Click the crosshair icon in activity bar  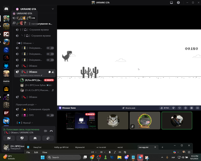[186, 108]
